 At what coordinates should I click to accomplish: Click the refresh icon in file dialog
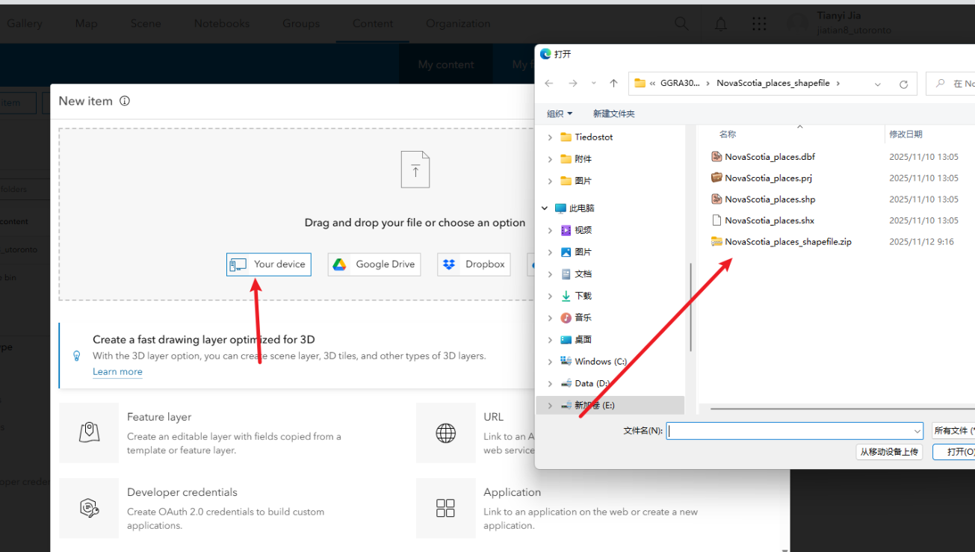903,84
